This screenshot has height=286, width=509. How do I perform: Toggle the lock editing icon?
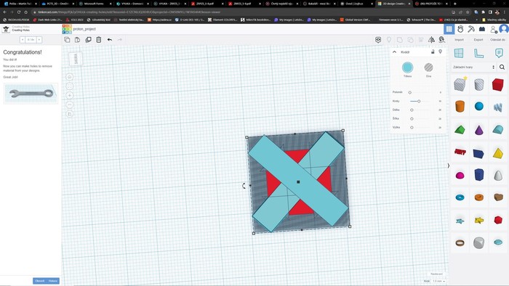point(433,52)
